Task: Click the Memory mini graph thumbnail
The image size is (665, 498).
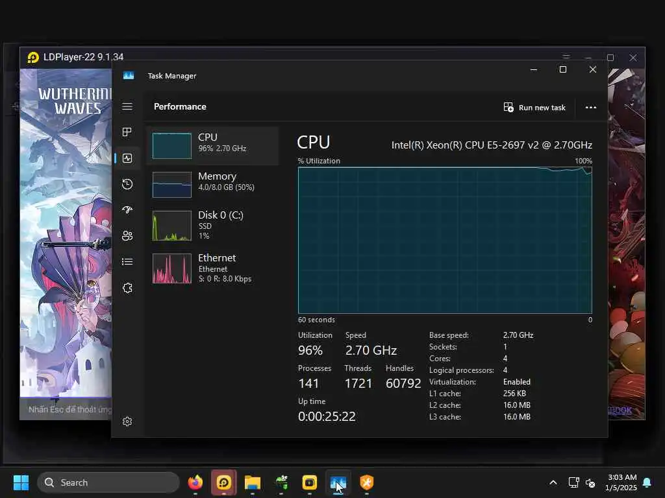Action: pyautogui.click(x=171, y=185)
